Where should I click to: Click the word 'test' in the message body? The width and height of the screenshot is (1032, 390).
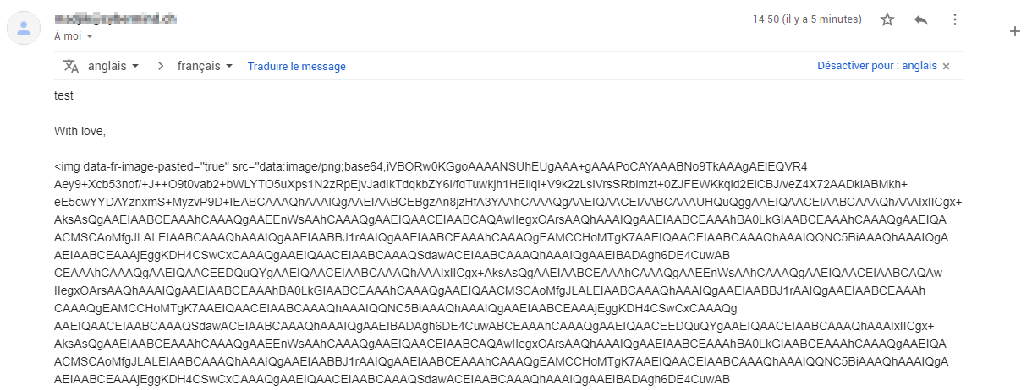coord(63,95)
